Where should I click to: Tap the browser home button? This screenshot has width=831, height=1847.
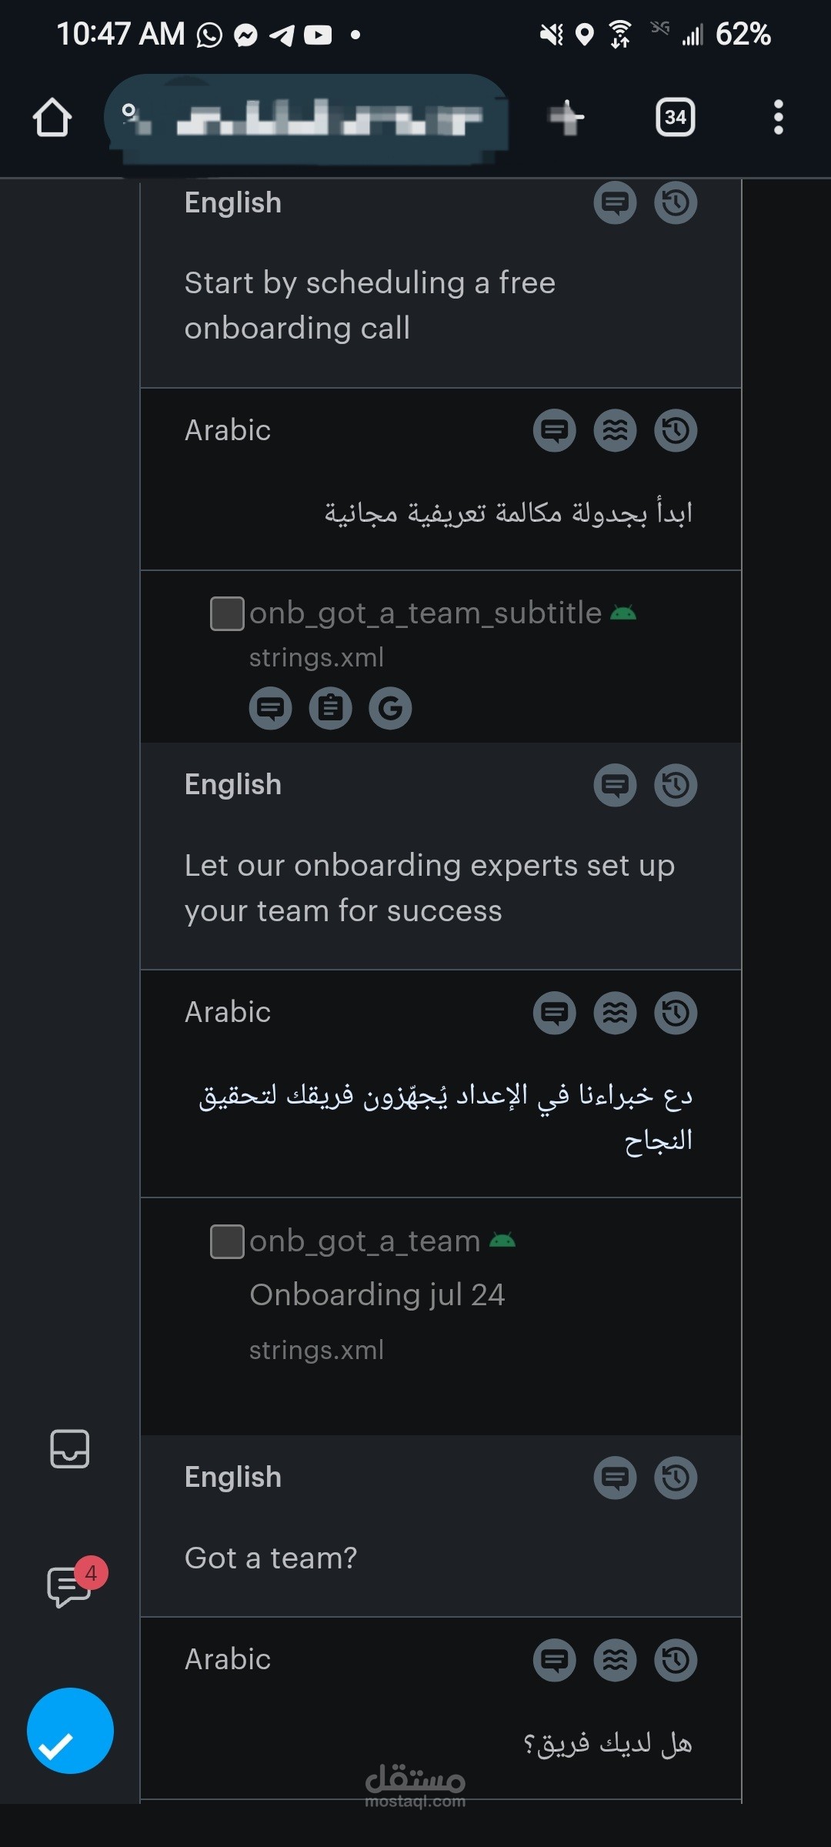point(52,117)
